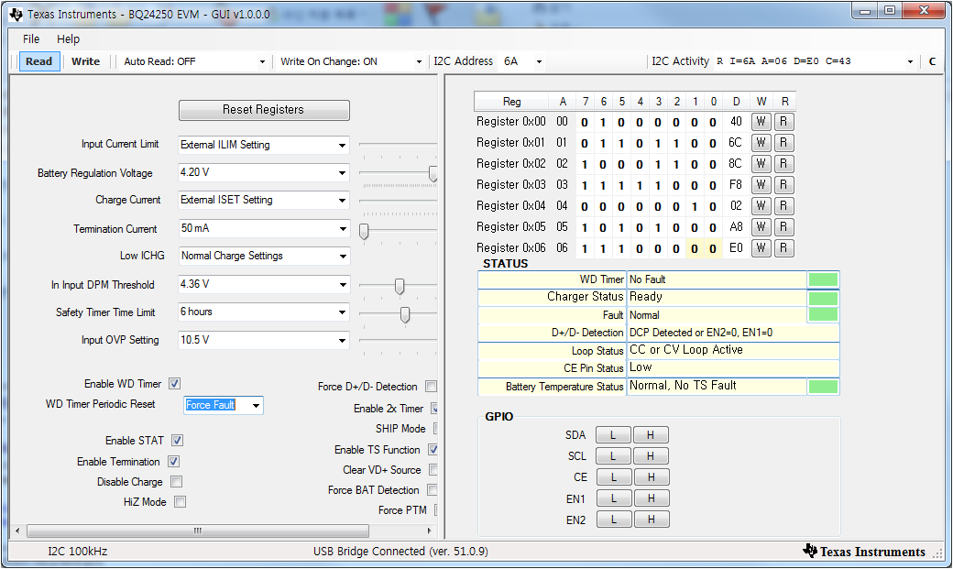Screen dimensions: 953x569
Task: Click the Input DPM Threshold slider handle
Action: pyautogui.click(x=400, y=286)
